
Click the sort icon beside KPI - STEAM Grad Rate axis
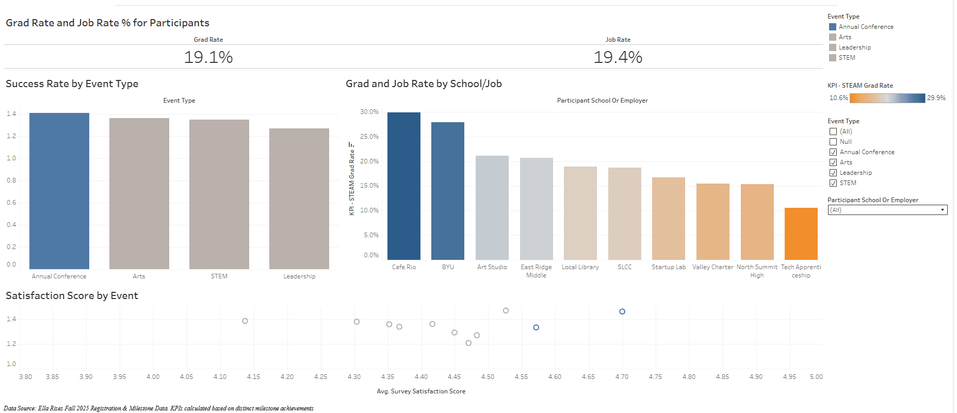point(352,145)
